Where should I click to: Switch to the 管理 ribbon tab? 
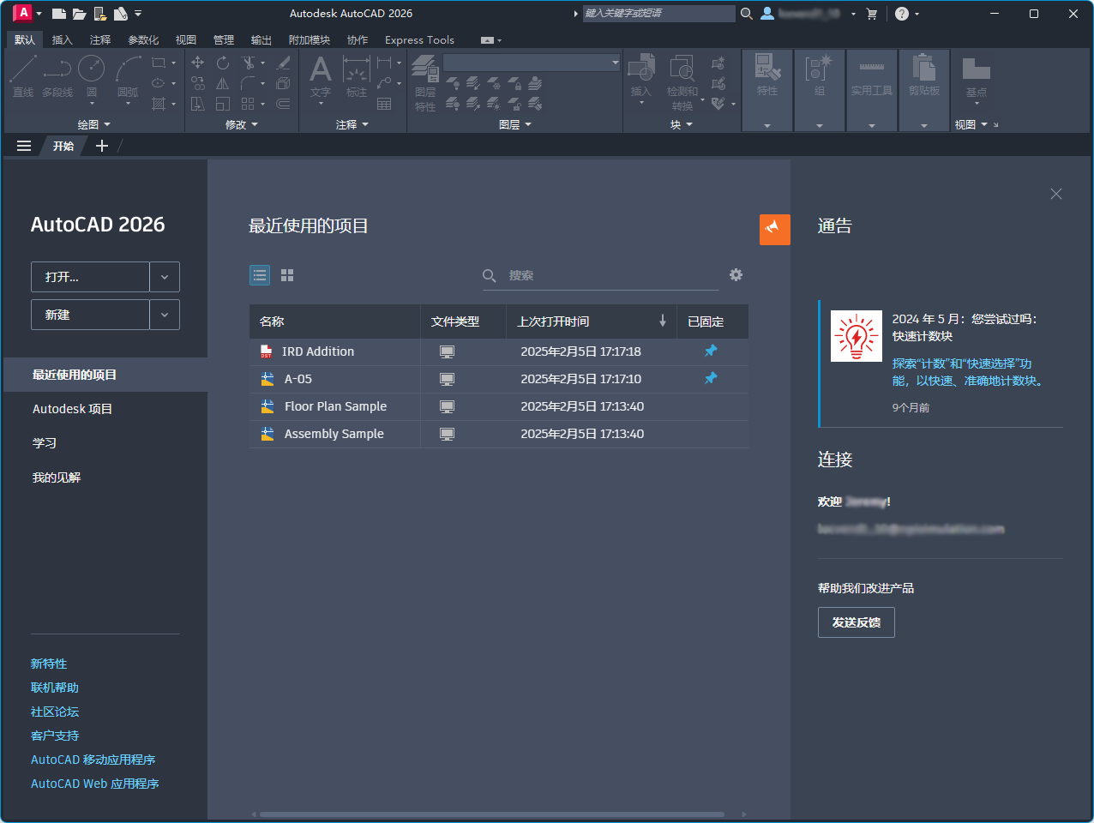224,40
